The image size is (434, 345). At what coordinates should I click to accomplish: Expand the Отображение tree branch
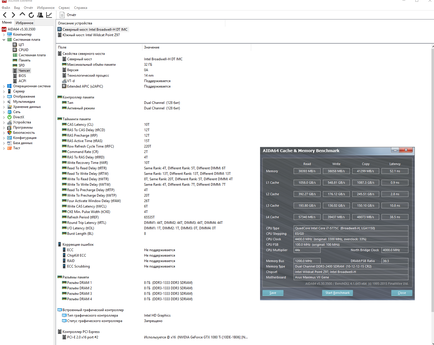pyautogui.click(x=4, y=96)
